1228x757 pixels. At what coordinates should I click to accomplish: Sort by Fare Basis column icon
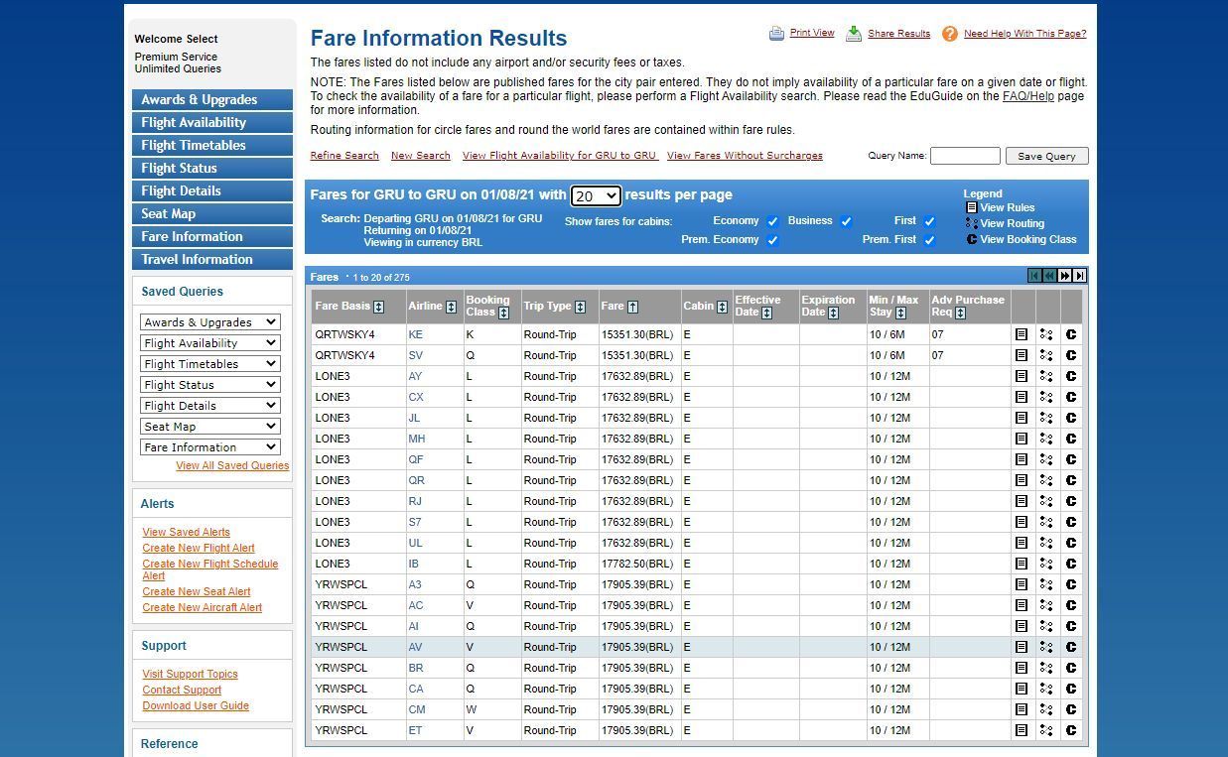coord(378,307)
